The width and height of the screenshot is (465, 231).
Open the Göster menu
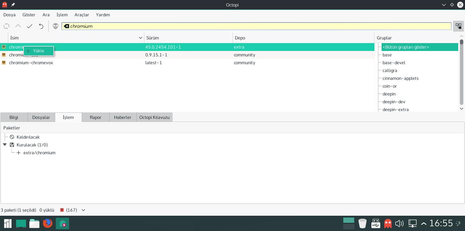[x=29, y=15]
